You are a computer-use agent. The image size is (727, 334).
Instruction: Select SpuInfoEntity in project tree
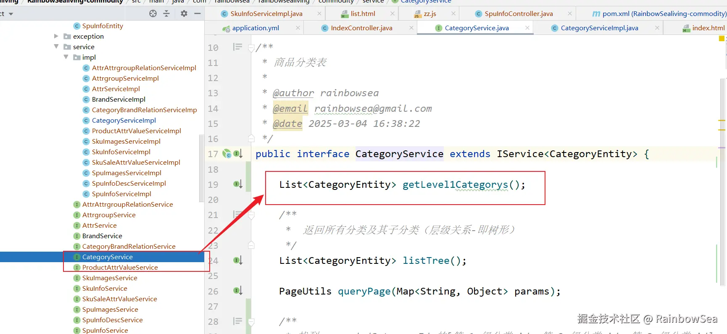pos(103,26)
